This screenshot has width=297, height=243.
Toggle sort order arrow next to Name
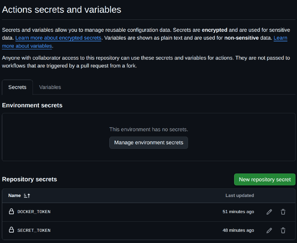tap(27, 196)
